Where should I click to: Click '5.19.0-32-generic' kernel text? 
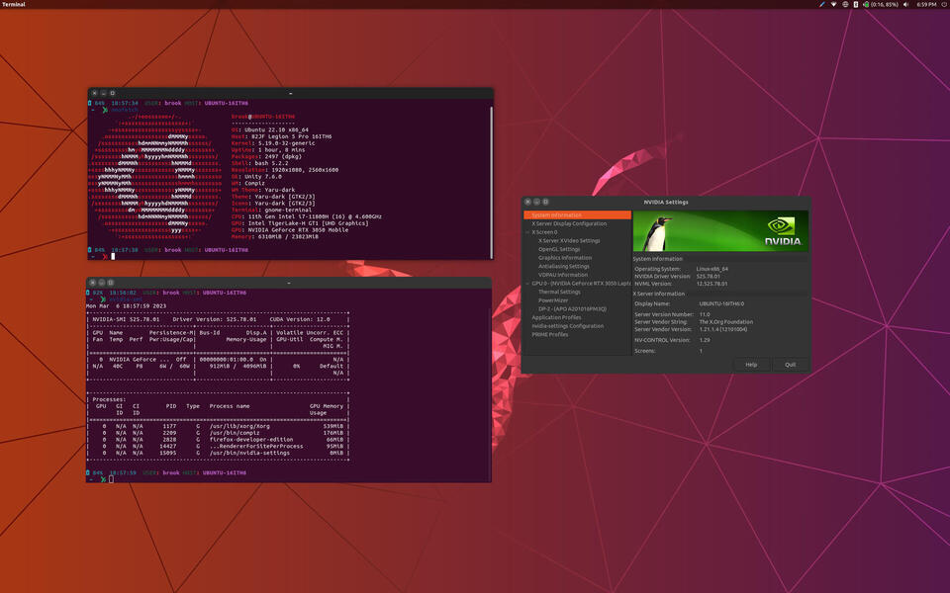tap(287, 142)
